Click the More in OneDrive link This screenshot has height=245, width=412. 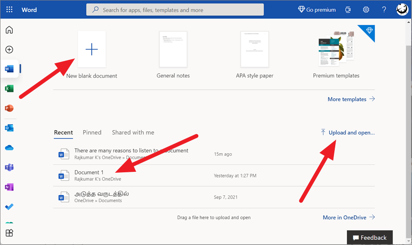(x=349, y=217)
